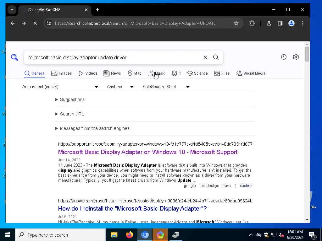Open Chrome Labs flask icon

tap(269, 23)
